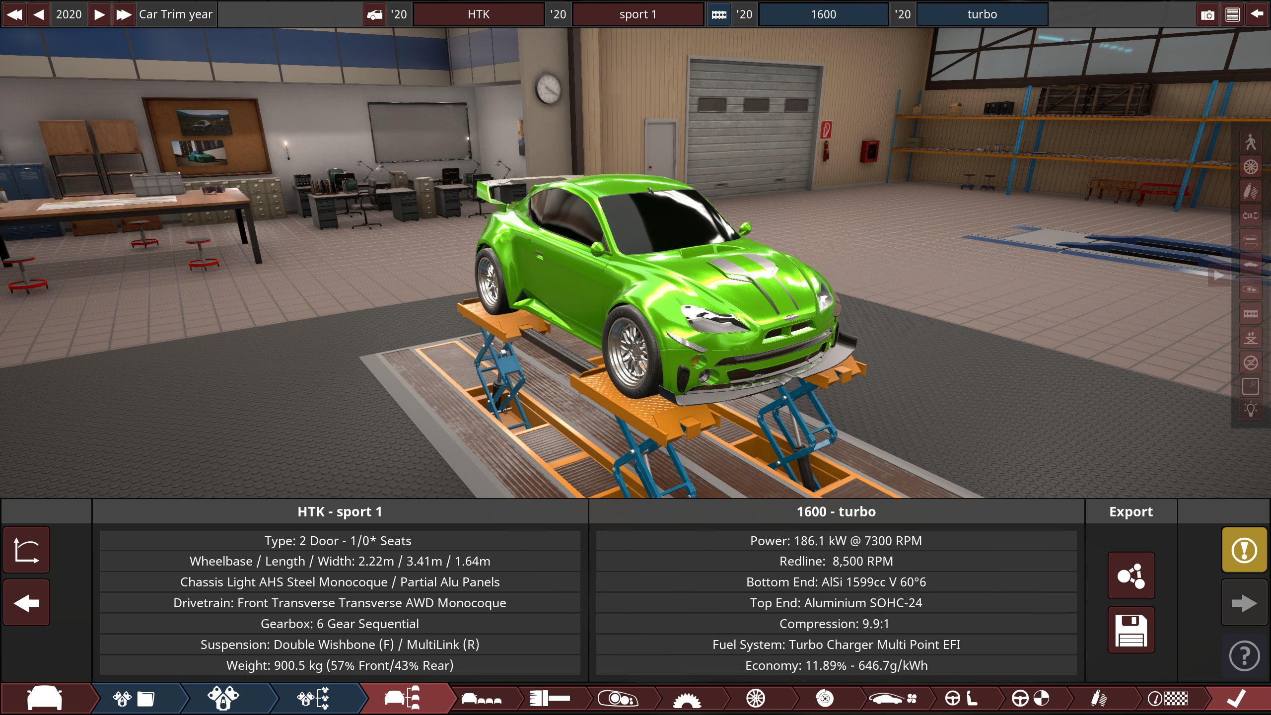The height and width of the screenshot is (715, 1271).
Task: Open the brake disc tab
Action: pos(824,699)
